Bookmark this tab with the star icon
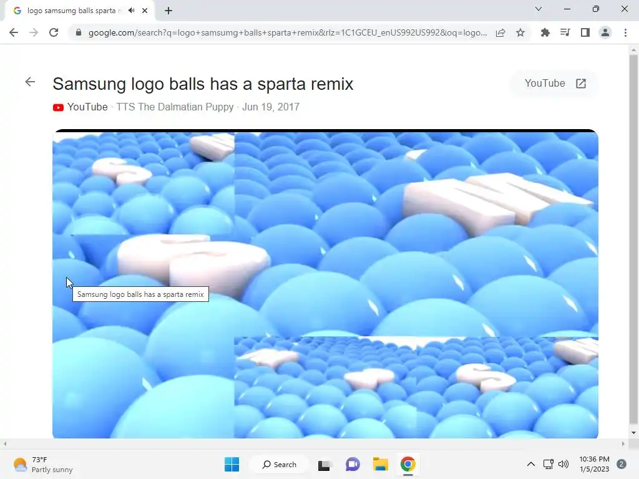The height and width of the screenshot is (479, 639). click(520, 32)
